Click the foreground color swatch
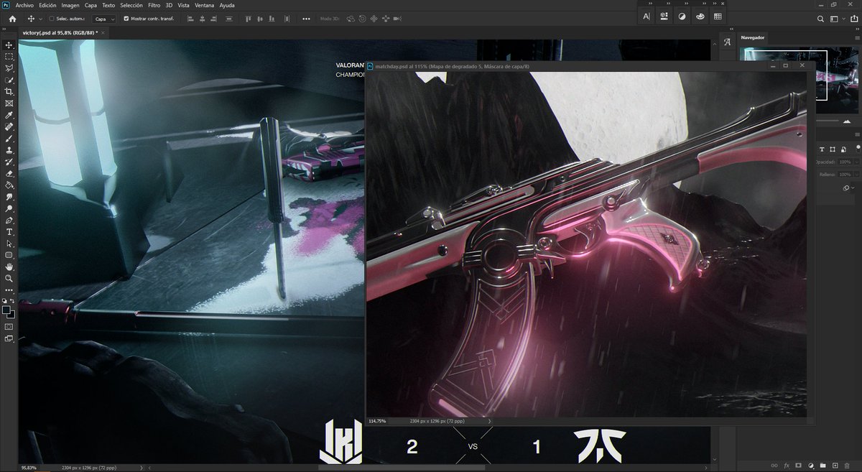The image size is (862, 472). click(x=6, y=310)
